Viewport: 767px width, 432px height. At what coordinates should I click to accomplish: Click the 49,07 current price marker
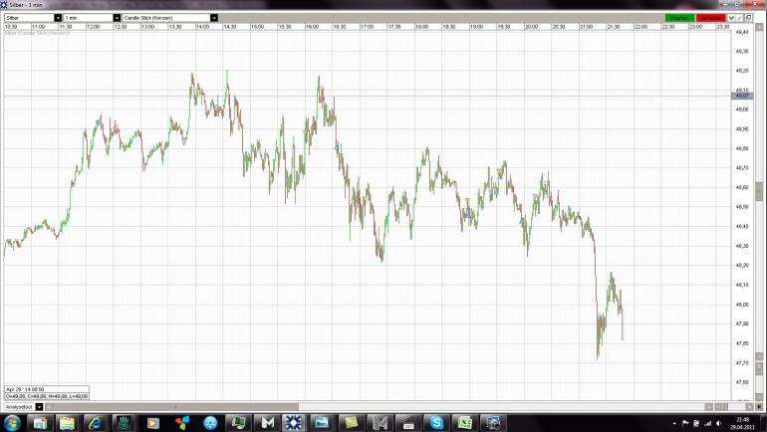(741, 96)
